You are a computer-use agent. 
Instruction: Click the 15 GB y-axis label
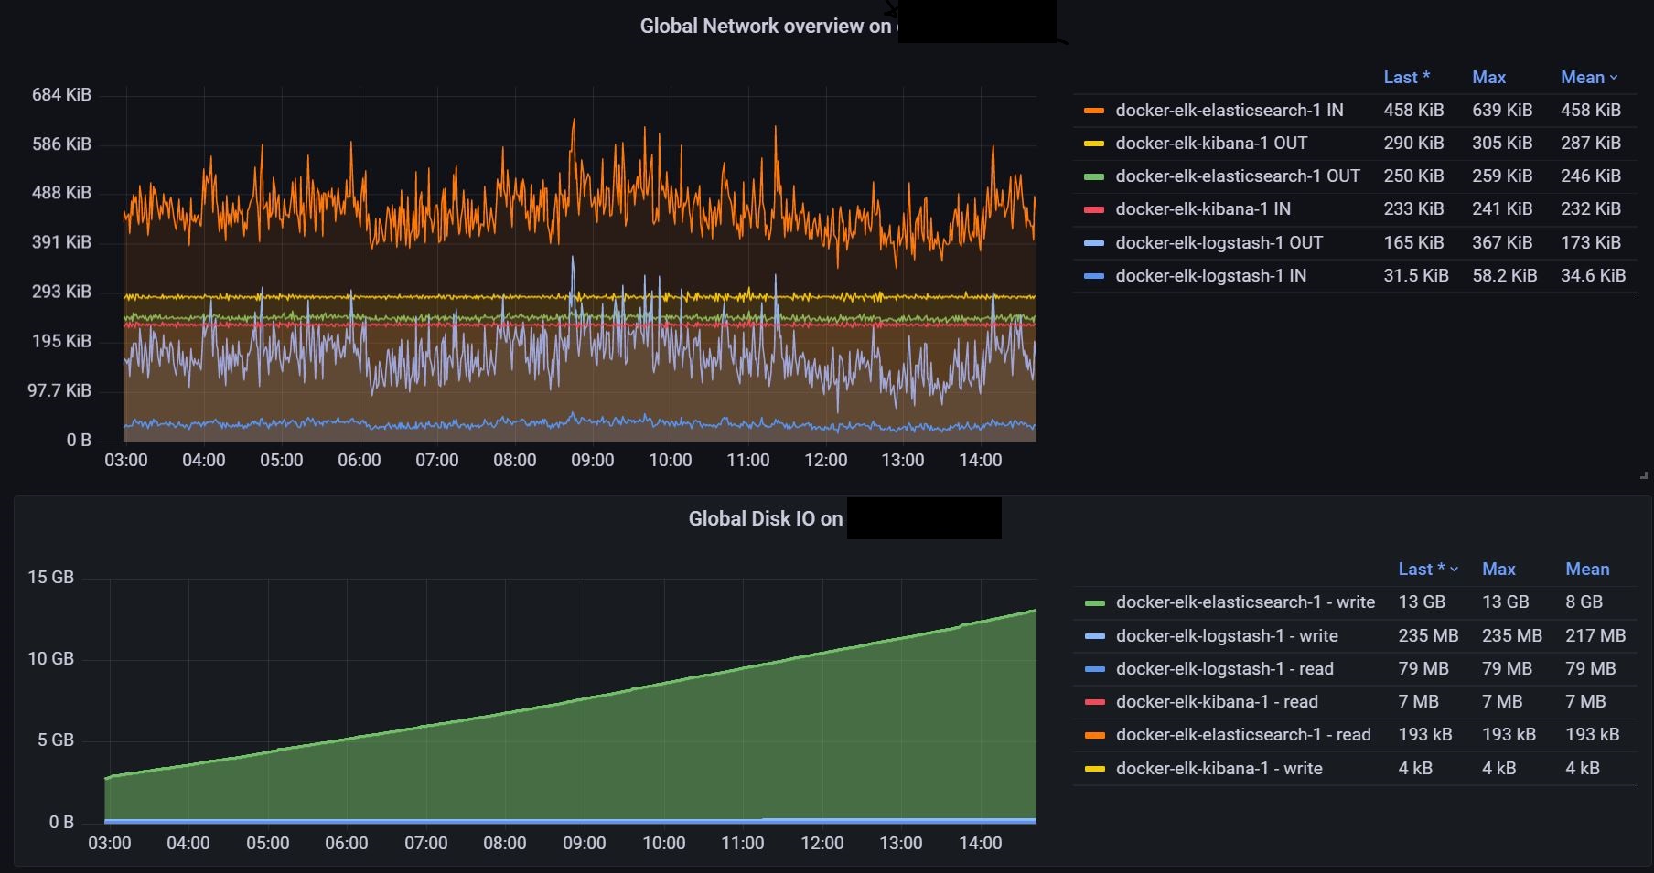point(50,578)
